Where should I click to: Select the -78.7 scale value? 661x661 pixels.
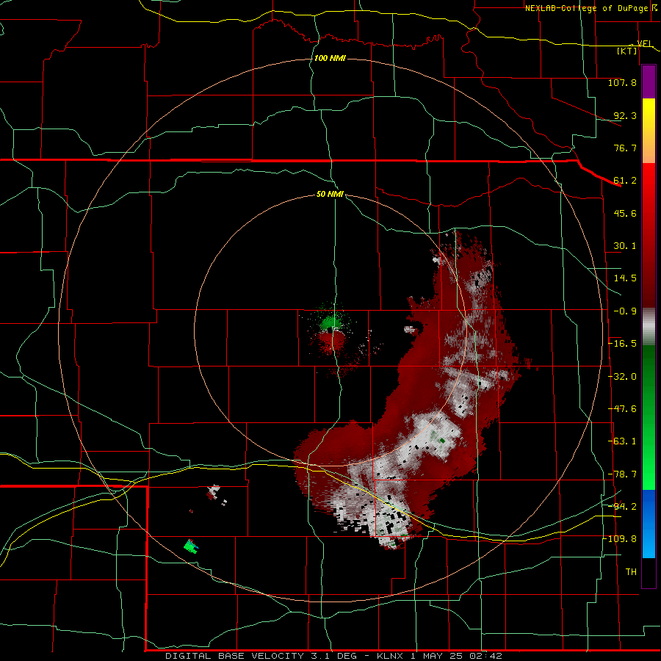tap(623, 474)
